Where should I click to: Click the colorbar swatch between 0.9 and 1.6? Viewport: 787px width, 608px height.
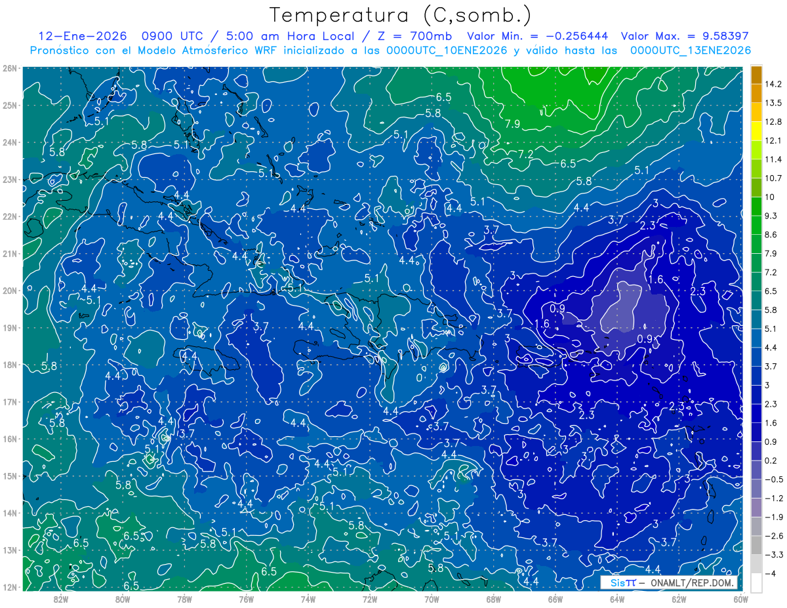pos(756,432)
